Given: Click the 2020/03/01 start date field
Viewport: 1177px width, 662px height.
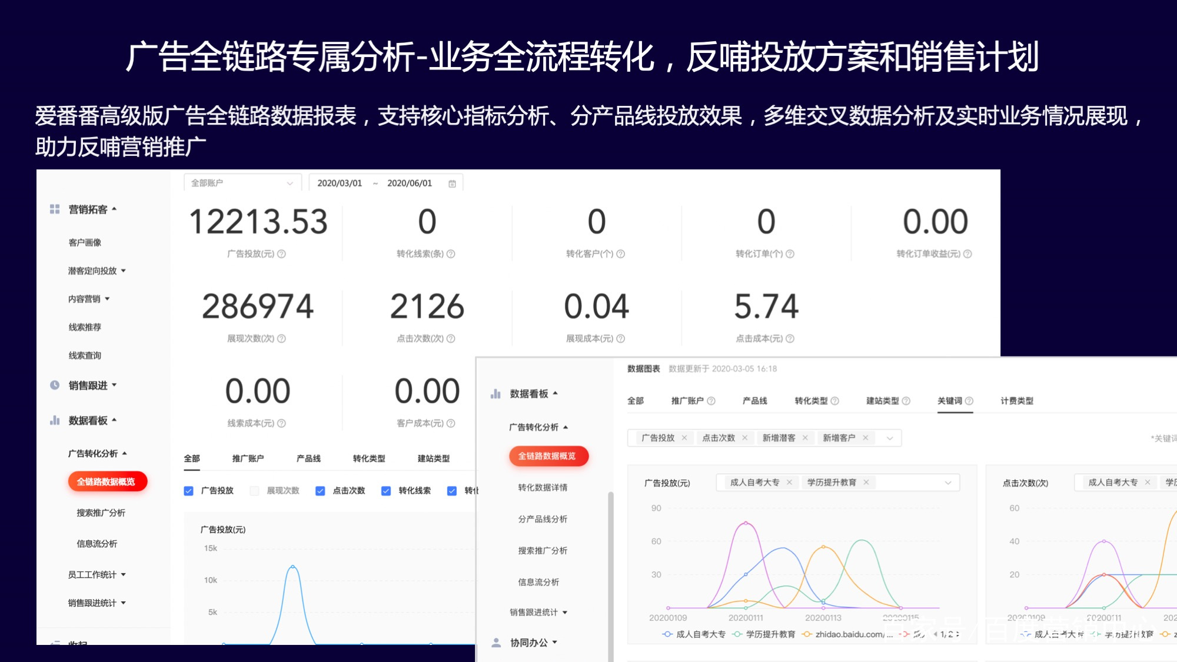Looking at the screenshot, I should coord(340,183).
